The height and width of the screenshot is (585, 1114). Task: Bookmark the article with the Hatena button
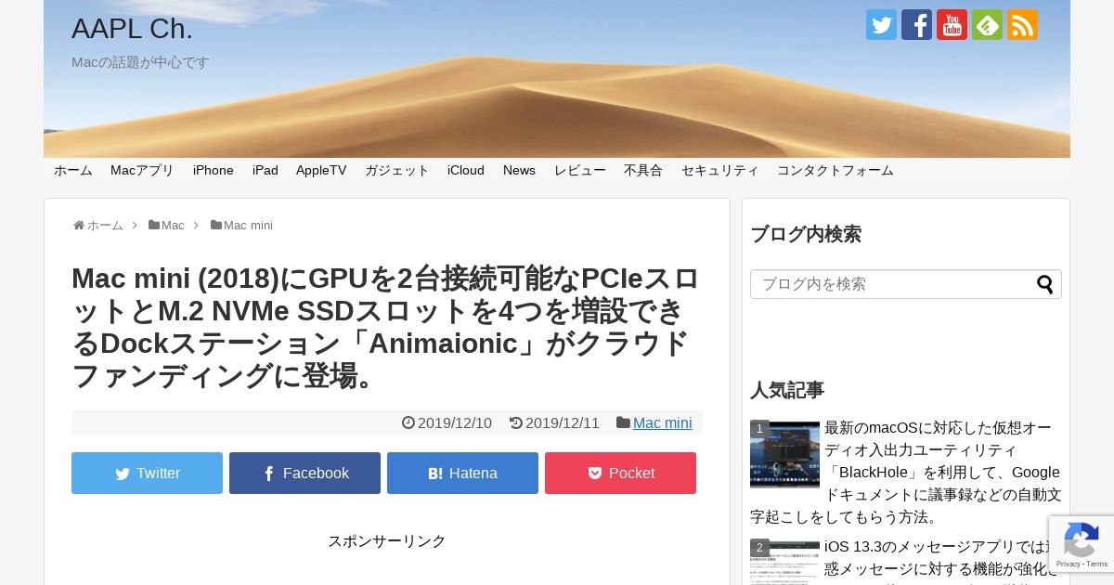tap(462, 473)
